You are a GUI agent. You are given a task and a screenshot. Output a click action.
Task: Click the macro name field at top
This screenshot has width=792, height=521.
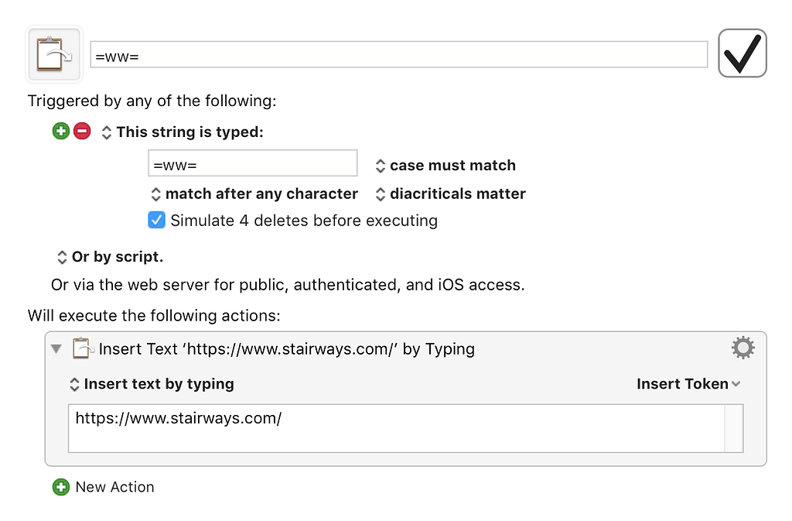click(x=398, y=54)
